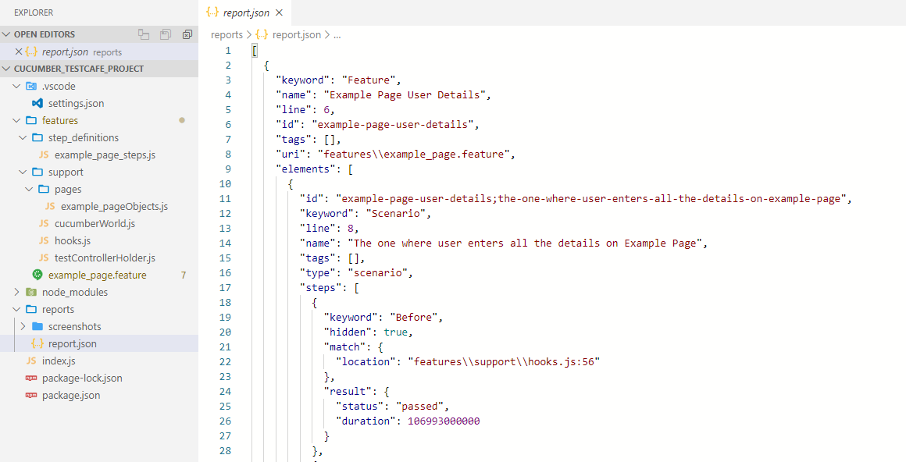906x462 pixels.
Task: Click the blue screenshots folder icon
Action: point(37,327)
